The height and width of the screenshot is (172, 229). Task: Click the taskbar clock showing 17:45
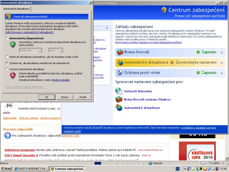(x=223, y=169)
